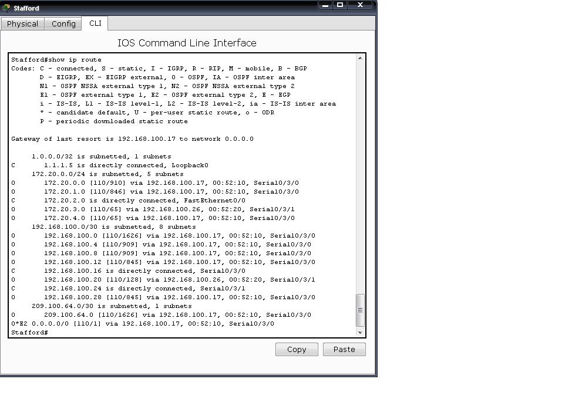Click the 209.100.64.0 [110/1626] route line
Screen dimensions: 582x413
[x=161, y=315]
